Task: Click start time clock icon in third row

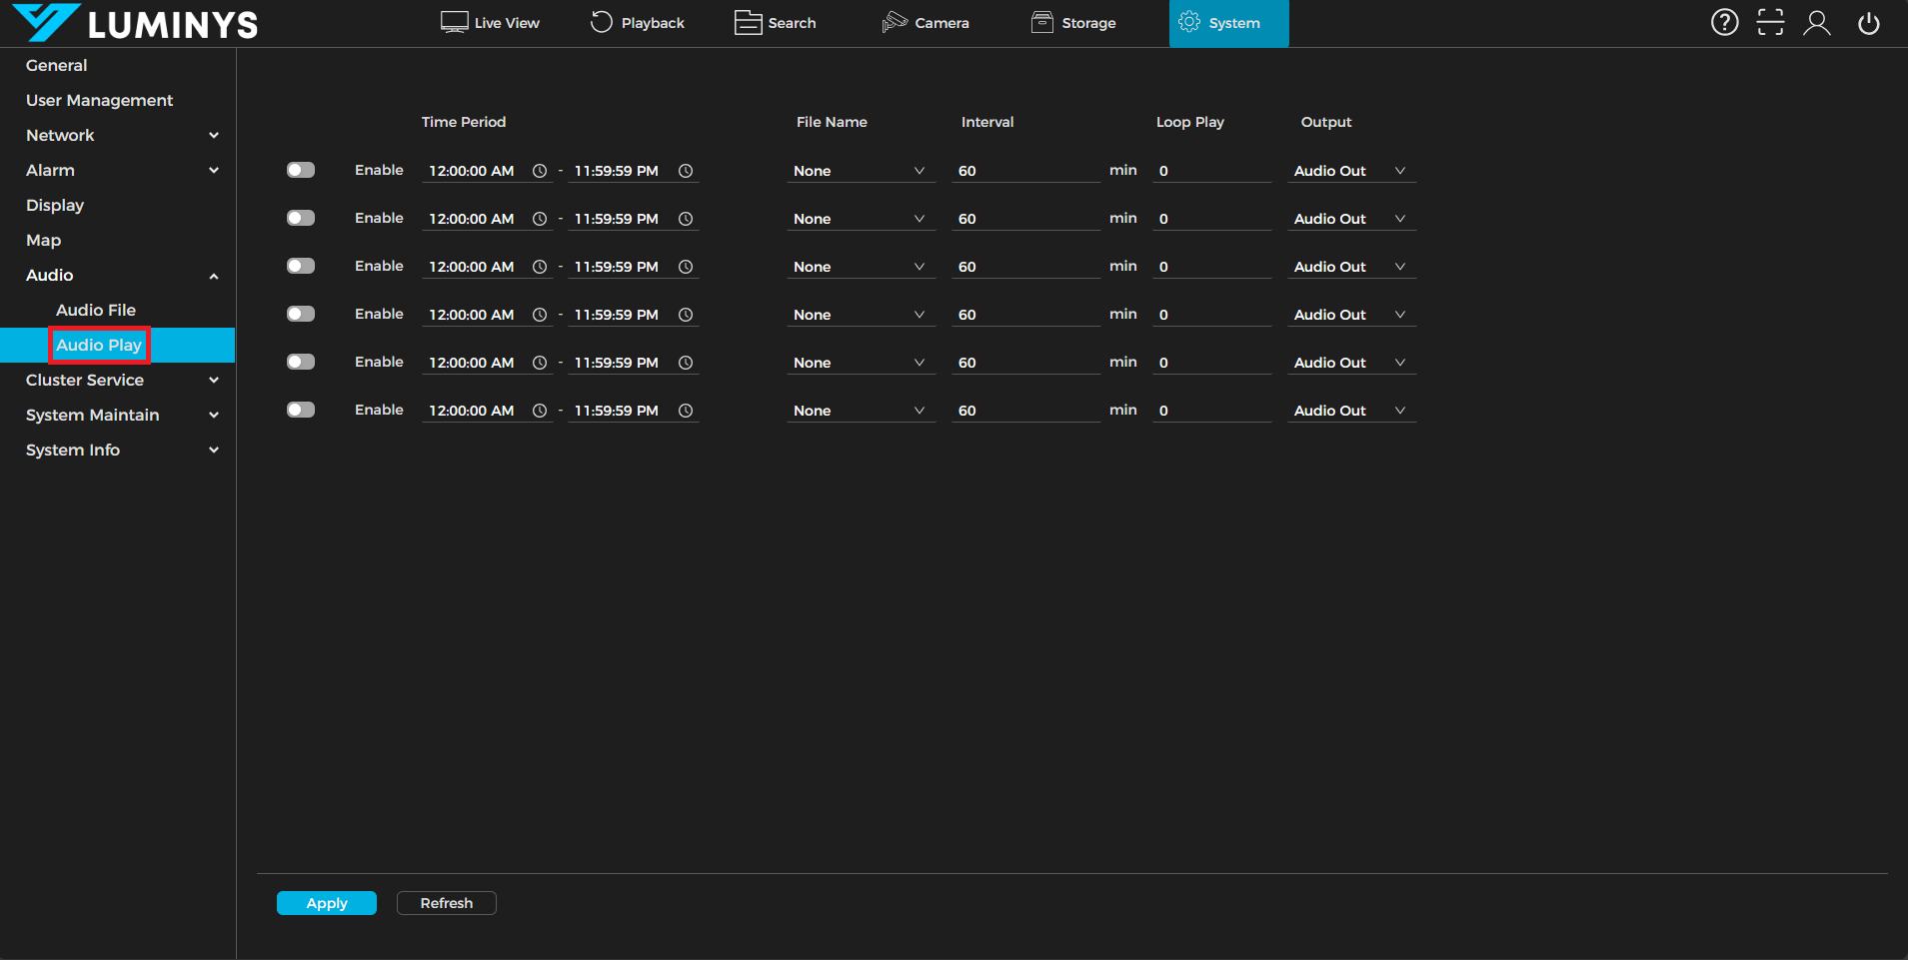Action: click(540, 267)
